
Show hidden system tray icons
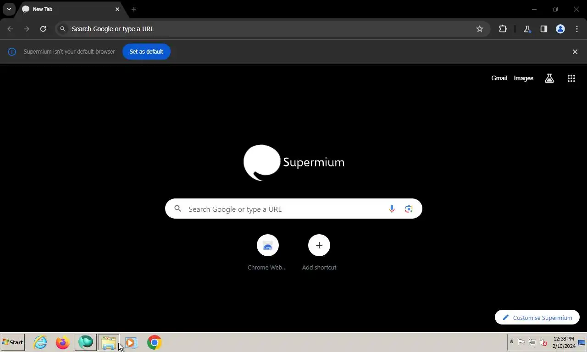pos(511,342)
